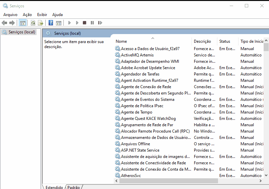This screenshot has width=269, height=189.
Task: Select Acesso a Dados de Usuário_f2a97 service
Action: point(150,49)
